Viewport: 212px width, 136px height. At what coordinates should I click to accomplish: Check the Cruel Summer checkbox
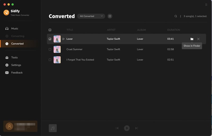pyautogui.click(x=50, y=49)
